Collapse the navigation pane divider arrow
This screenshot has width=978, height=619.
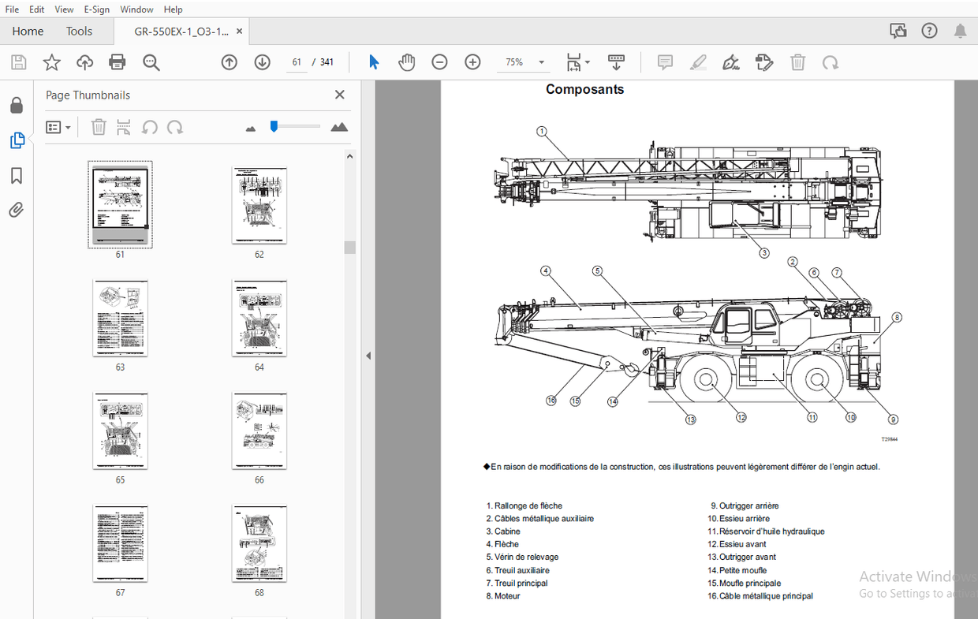[x=368, y=356]
